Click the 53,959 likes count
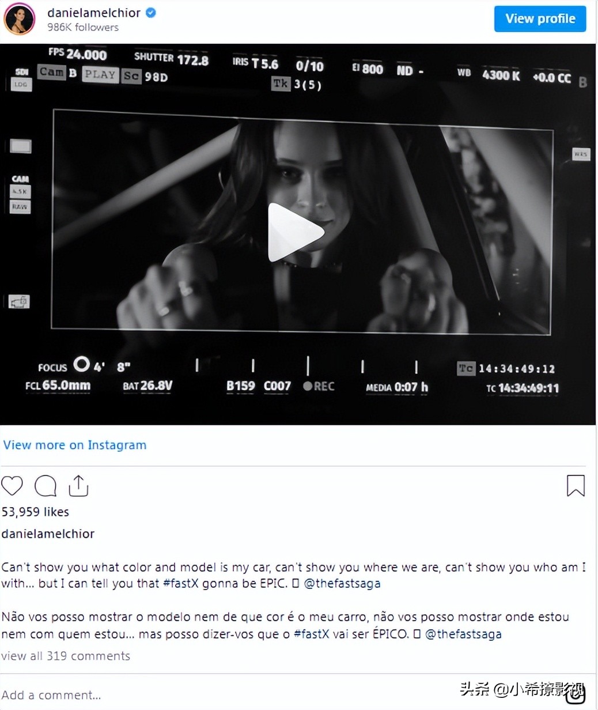The image size is (598, 710). pyautogui.click(x=35, y=512)
